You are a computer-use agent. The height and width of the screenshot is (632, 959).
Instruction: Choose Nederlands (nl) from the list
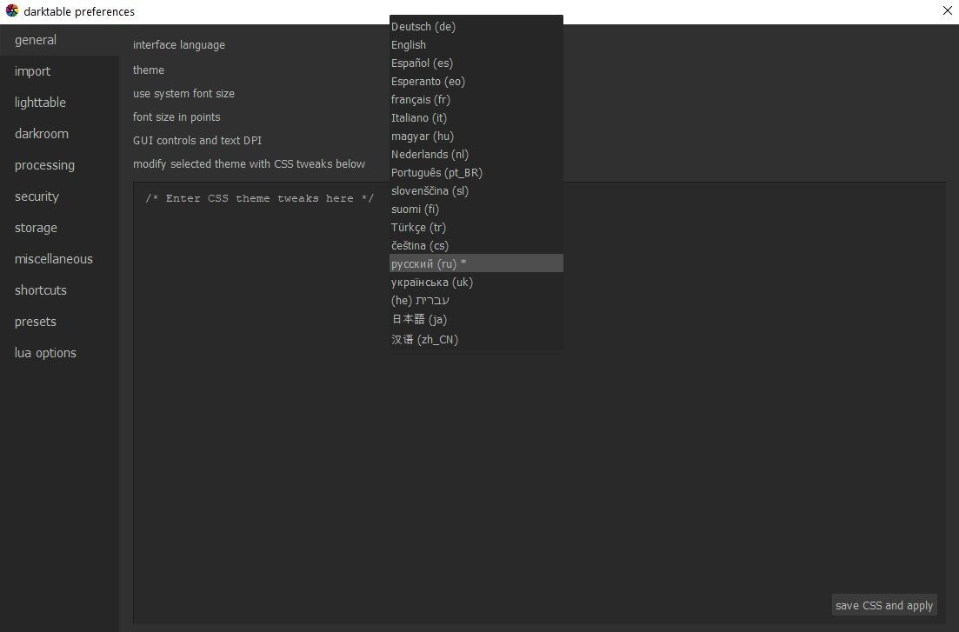point(476,155)
